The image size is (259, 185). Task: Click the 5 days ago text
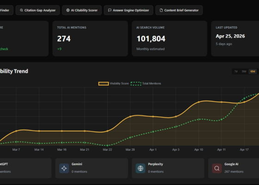pyautogui.click(x=224, y=44)
